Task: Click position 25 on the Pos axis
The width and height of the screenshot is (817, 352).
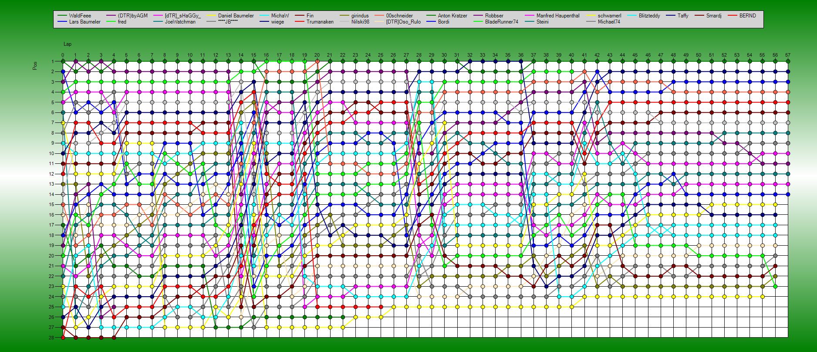Action: pyautogui.click(x=51, y=307)
